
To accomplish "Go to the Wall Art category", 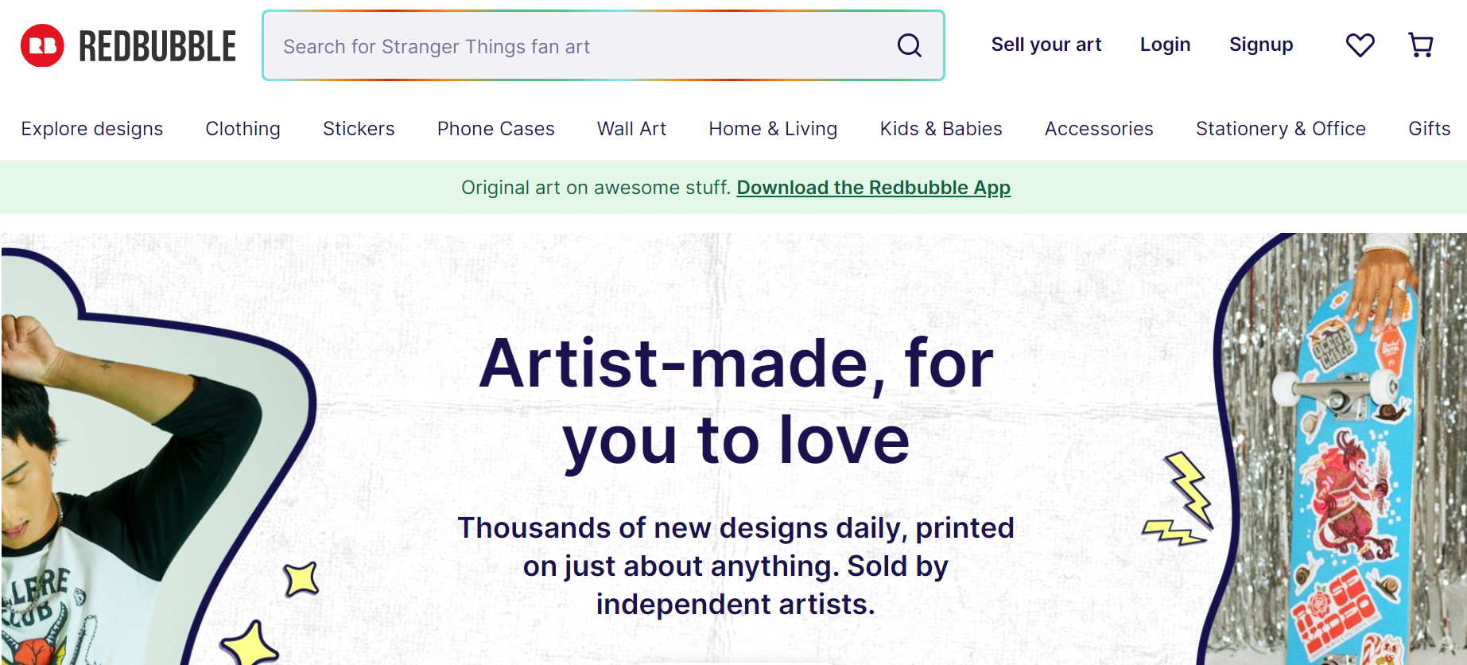I will point(631,129).
